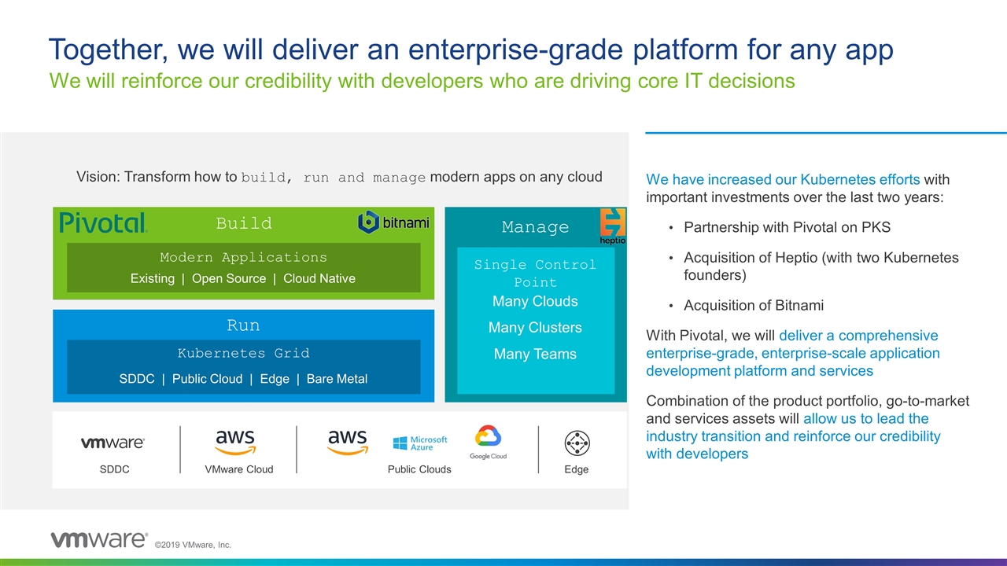The width and height of the screenshot is (1007, 566).
Task: Click the slide title about the enterprise-grade platform
Action: tap(470, 50)
